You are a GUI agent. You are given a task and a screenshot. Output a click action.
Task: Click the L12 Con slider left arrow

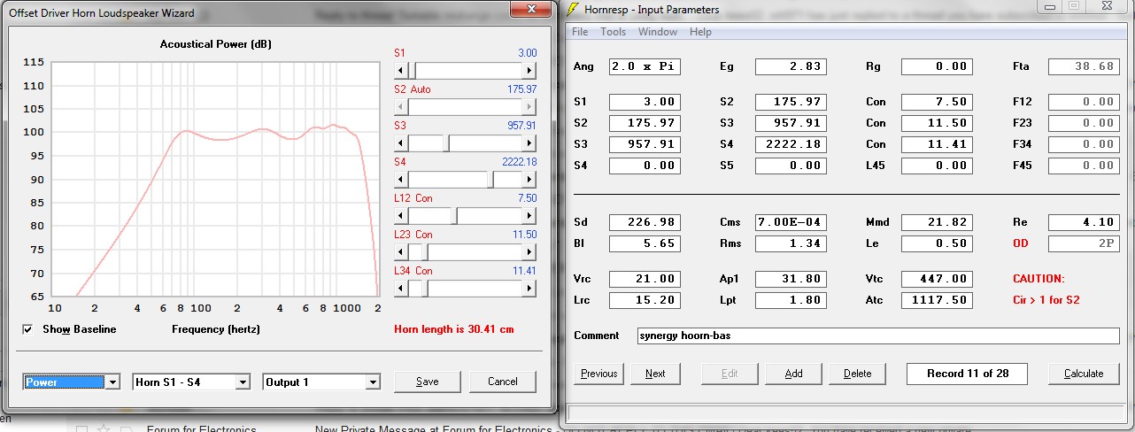(400, 215)
